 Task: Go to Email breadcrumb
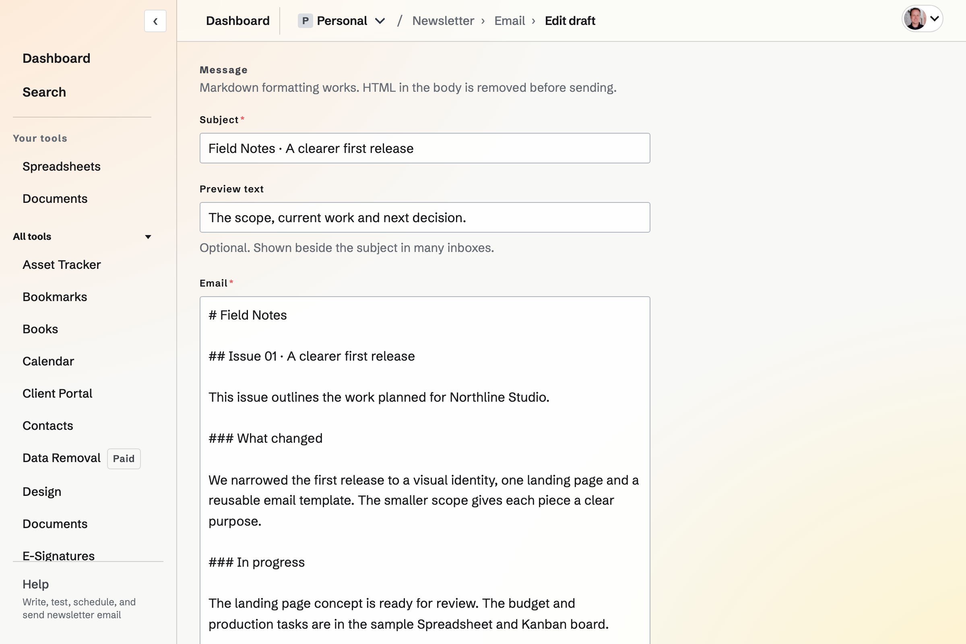[509, 21]
